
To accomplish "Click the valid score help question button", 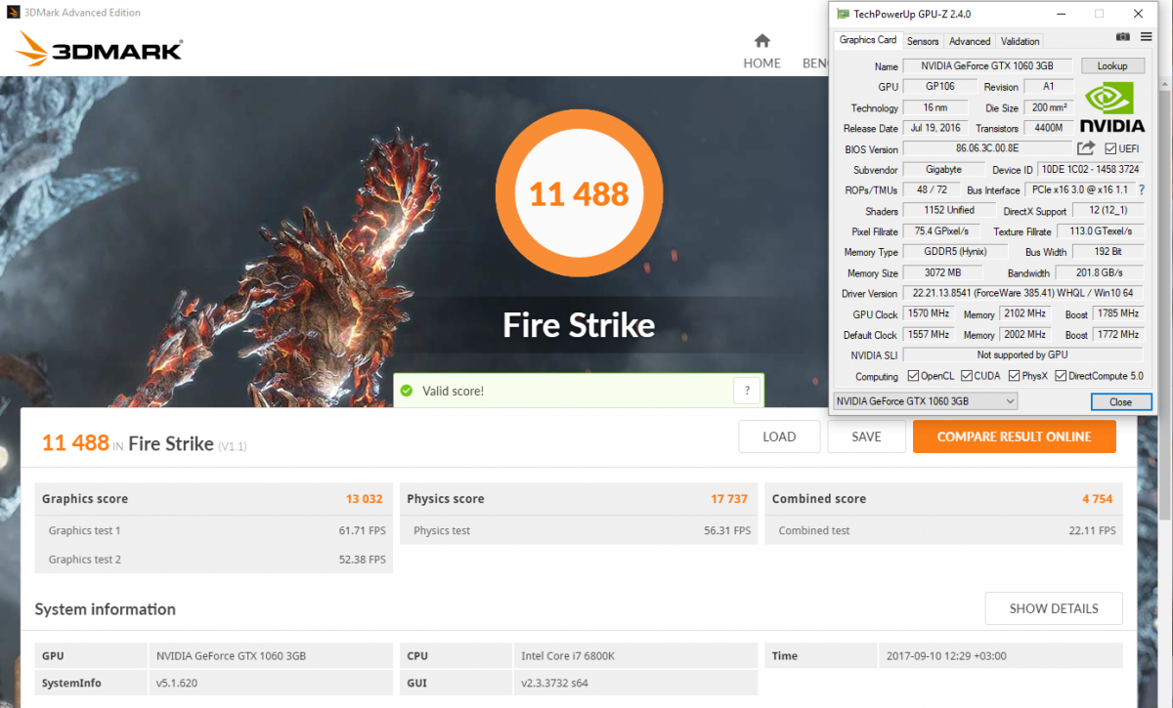I will [x=747, y=391].
